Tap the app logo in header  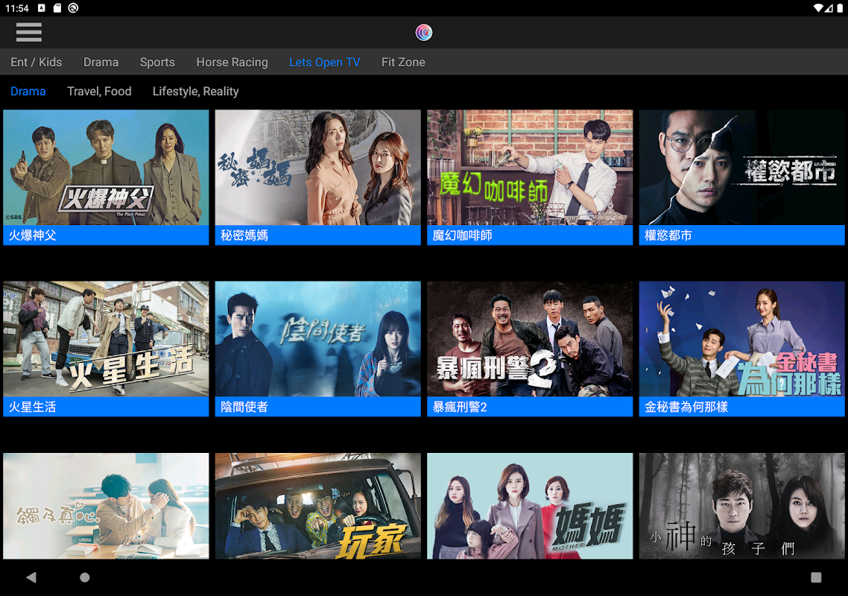coord(423,33)
